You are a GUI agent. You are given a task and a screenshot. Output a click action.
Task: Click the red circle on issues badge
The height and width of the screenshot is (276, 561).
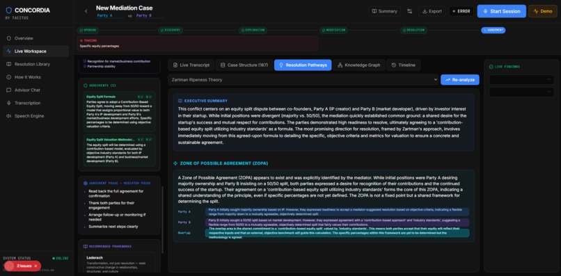click(9, 266)
